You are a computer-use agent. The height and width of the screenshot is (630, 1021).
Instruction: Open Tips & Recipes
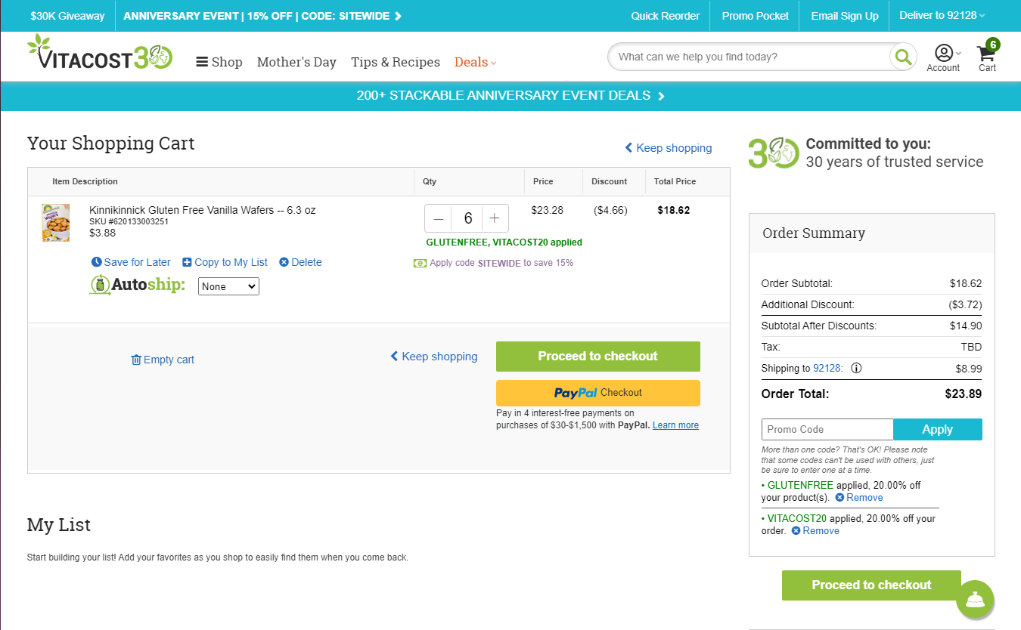(396, 62)
